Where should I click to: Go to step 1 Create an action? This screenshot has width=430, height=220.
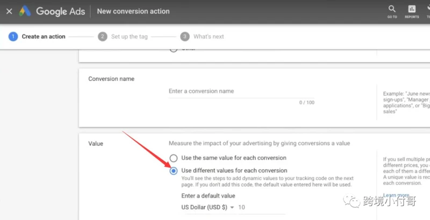coord(37,36)
